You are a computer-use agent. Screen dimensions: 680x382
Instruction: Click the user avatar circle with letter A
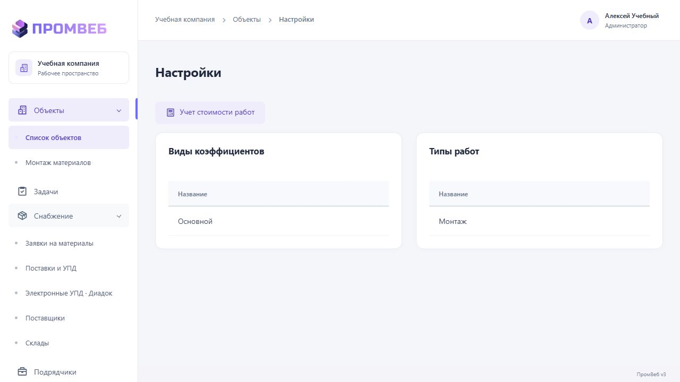pos(590,21)
